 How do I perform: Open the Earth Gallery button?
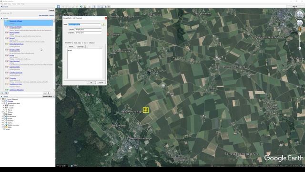pyautogui.click(x=48, y=97)
